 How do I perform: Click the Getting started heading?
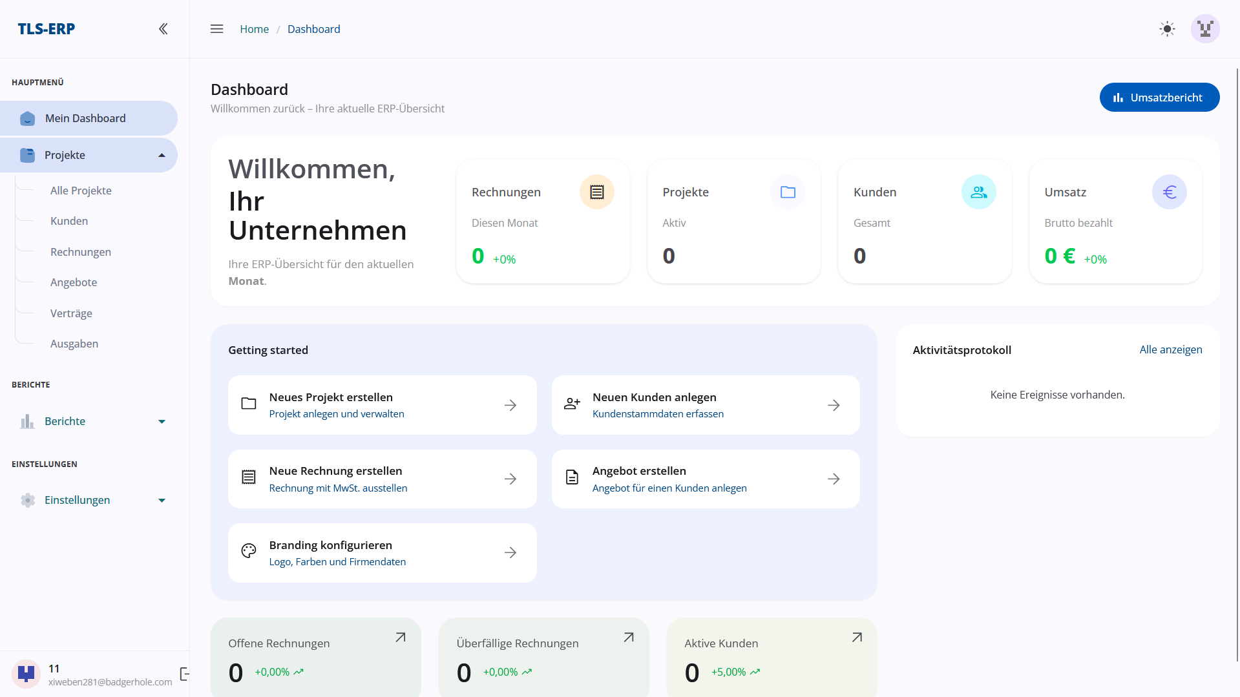pyautogui.click(x=268, y=350)
